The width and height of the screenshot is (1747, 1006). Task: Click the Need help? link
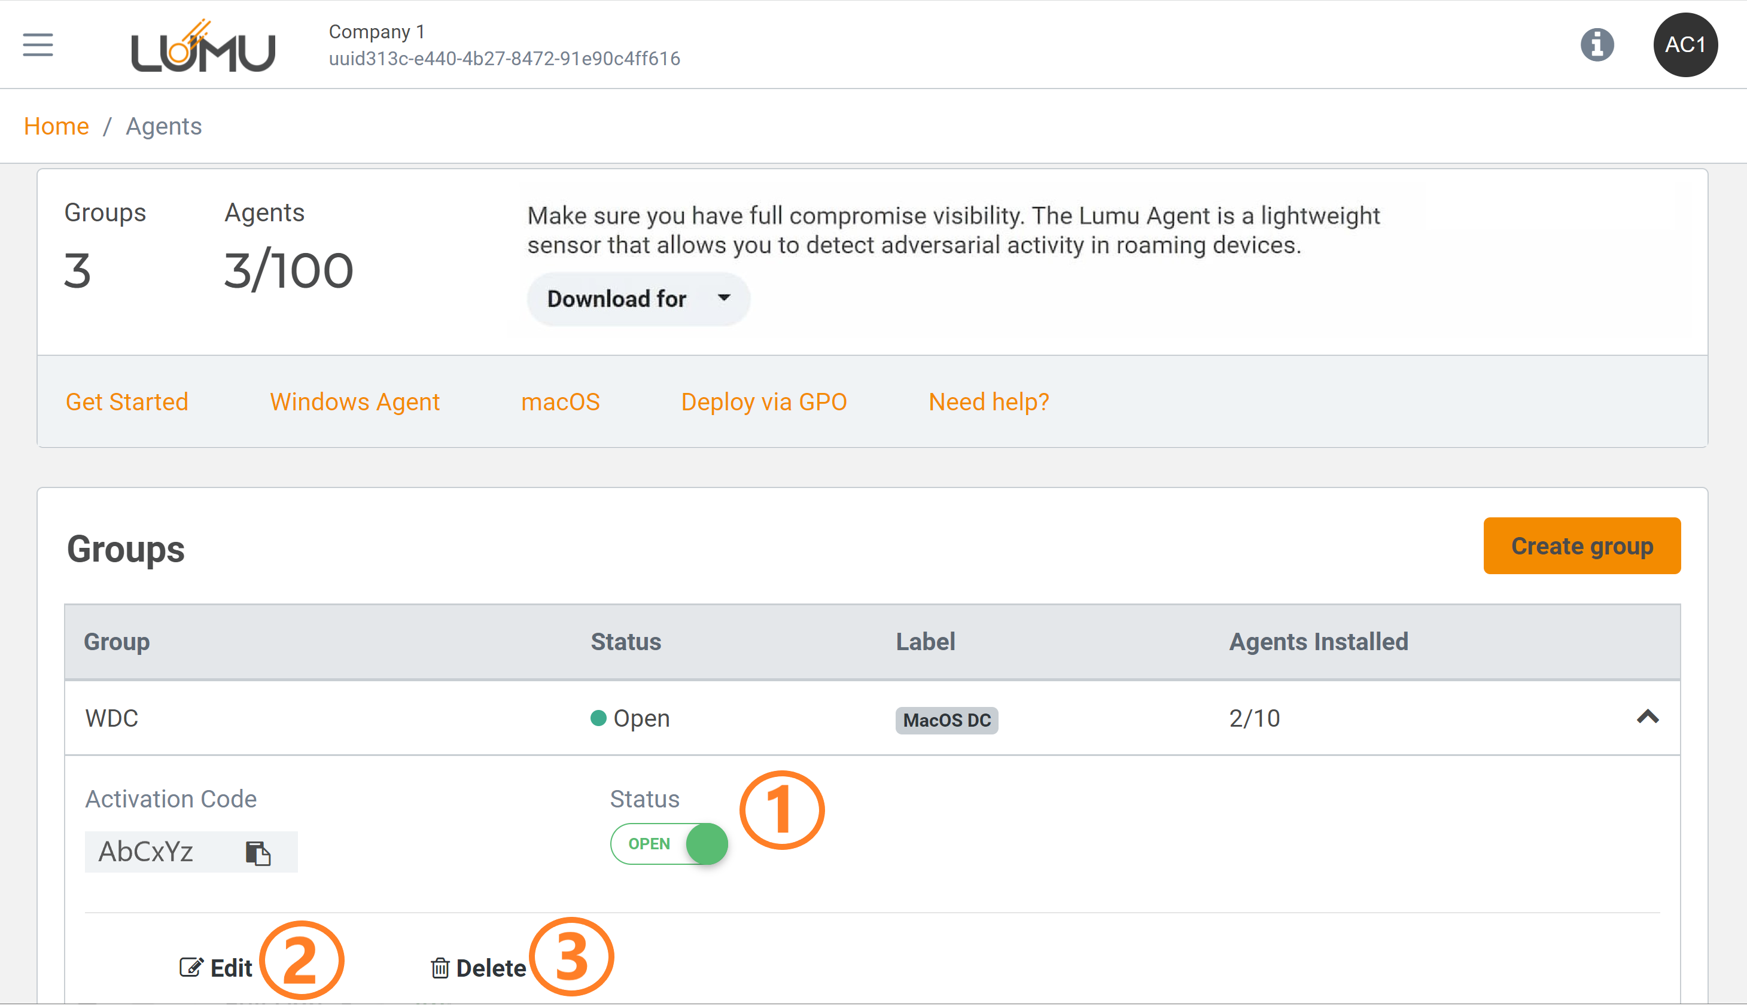coord(988,402)
